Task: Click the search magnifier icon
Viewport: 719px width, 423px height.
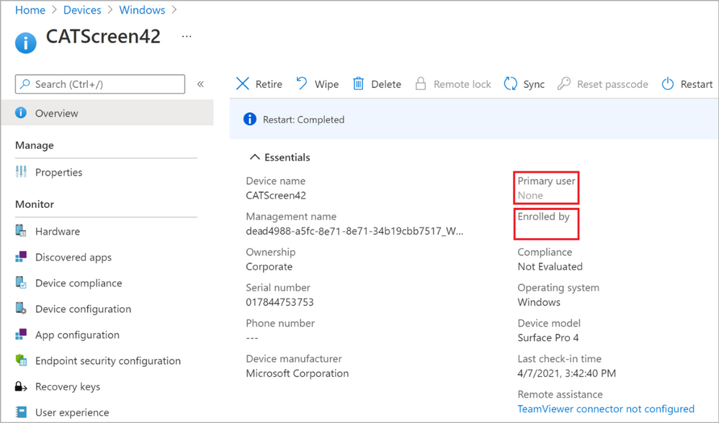Action: point(25,83)
